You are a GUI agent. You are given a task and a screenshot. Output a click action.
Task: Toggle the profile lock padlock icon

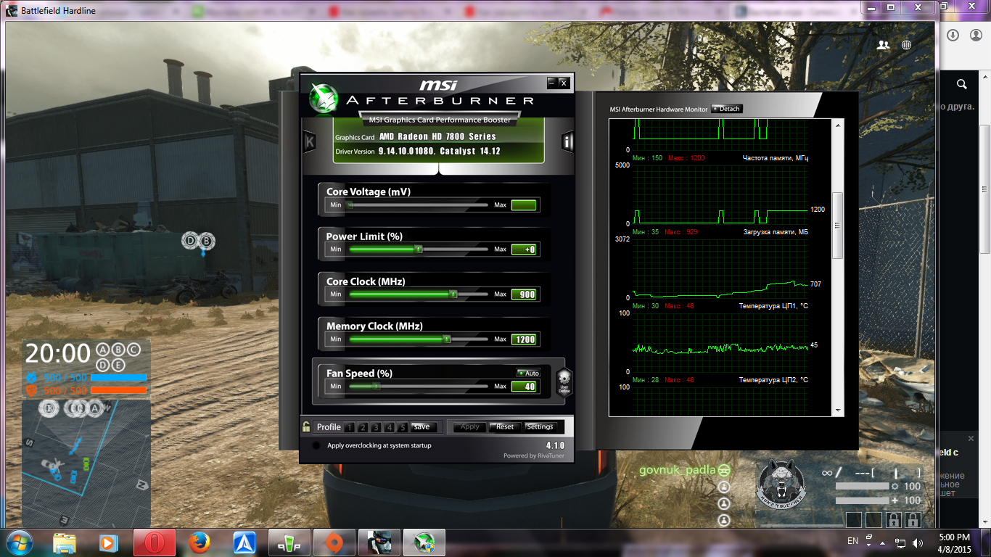pyautogui.click(x=307, y=427)
